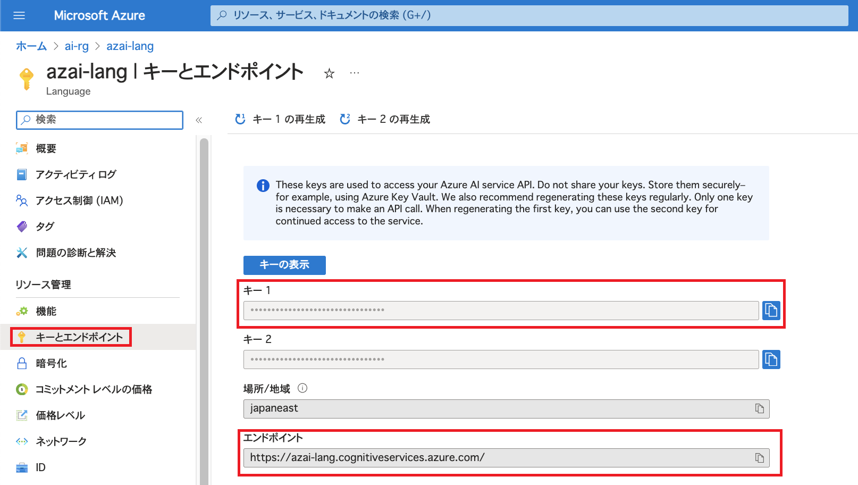Regenerate key 2 button
Image resolution: width=858 pixels, height=485 pixels.
click(385, 119)
